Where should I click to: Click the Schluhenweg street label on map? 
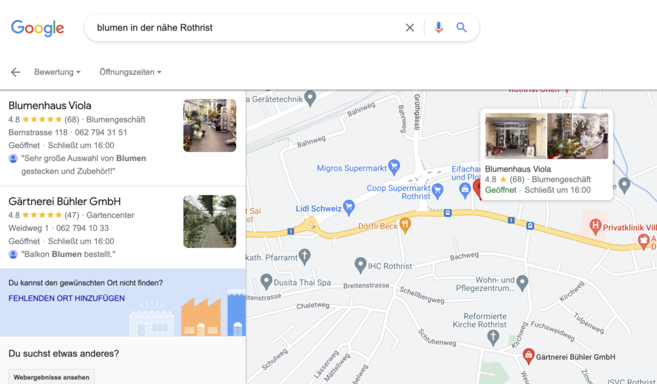[437, 338]
